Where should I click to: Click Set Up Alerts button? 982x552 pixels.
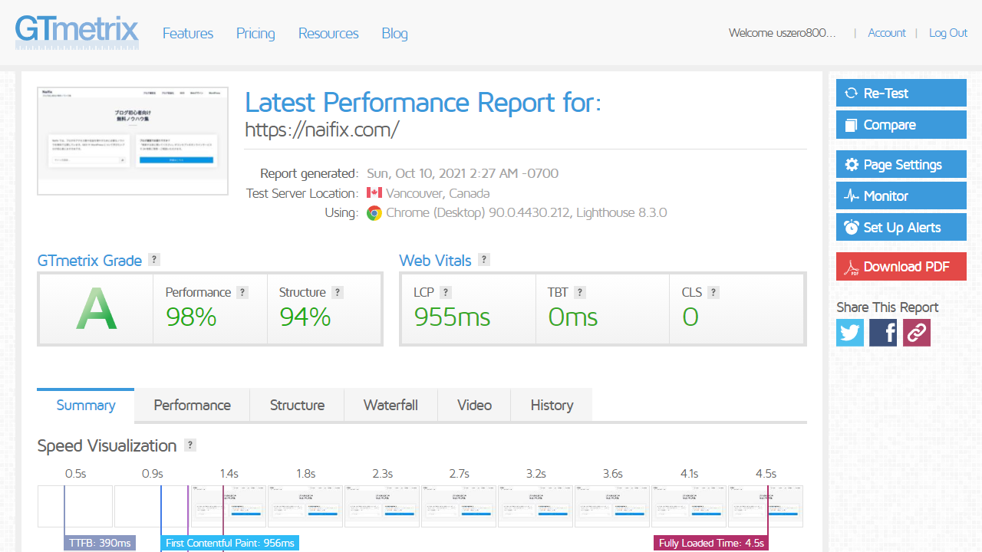coord(901,227)
